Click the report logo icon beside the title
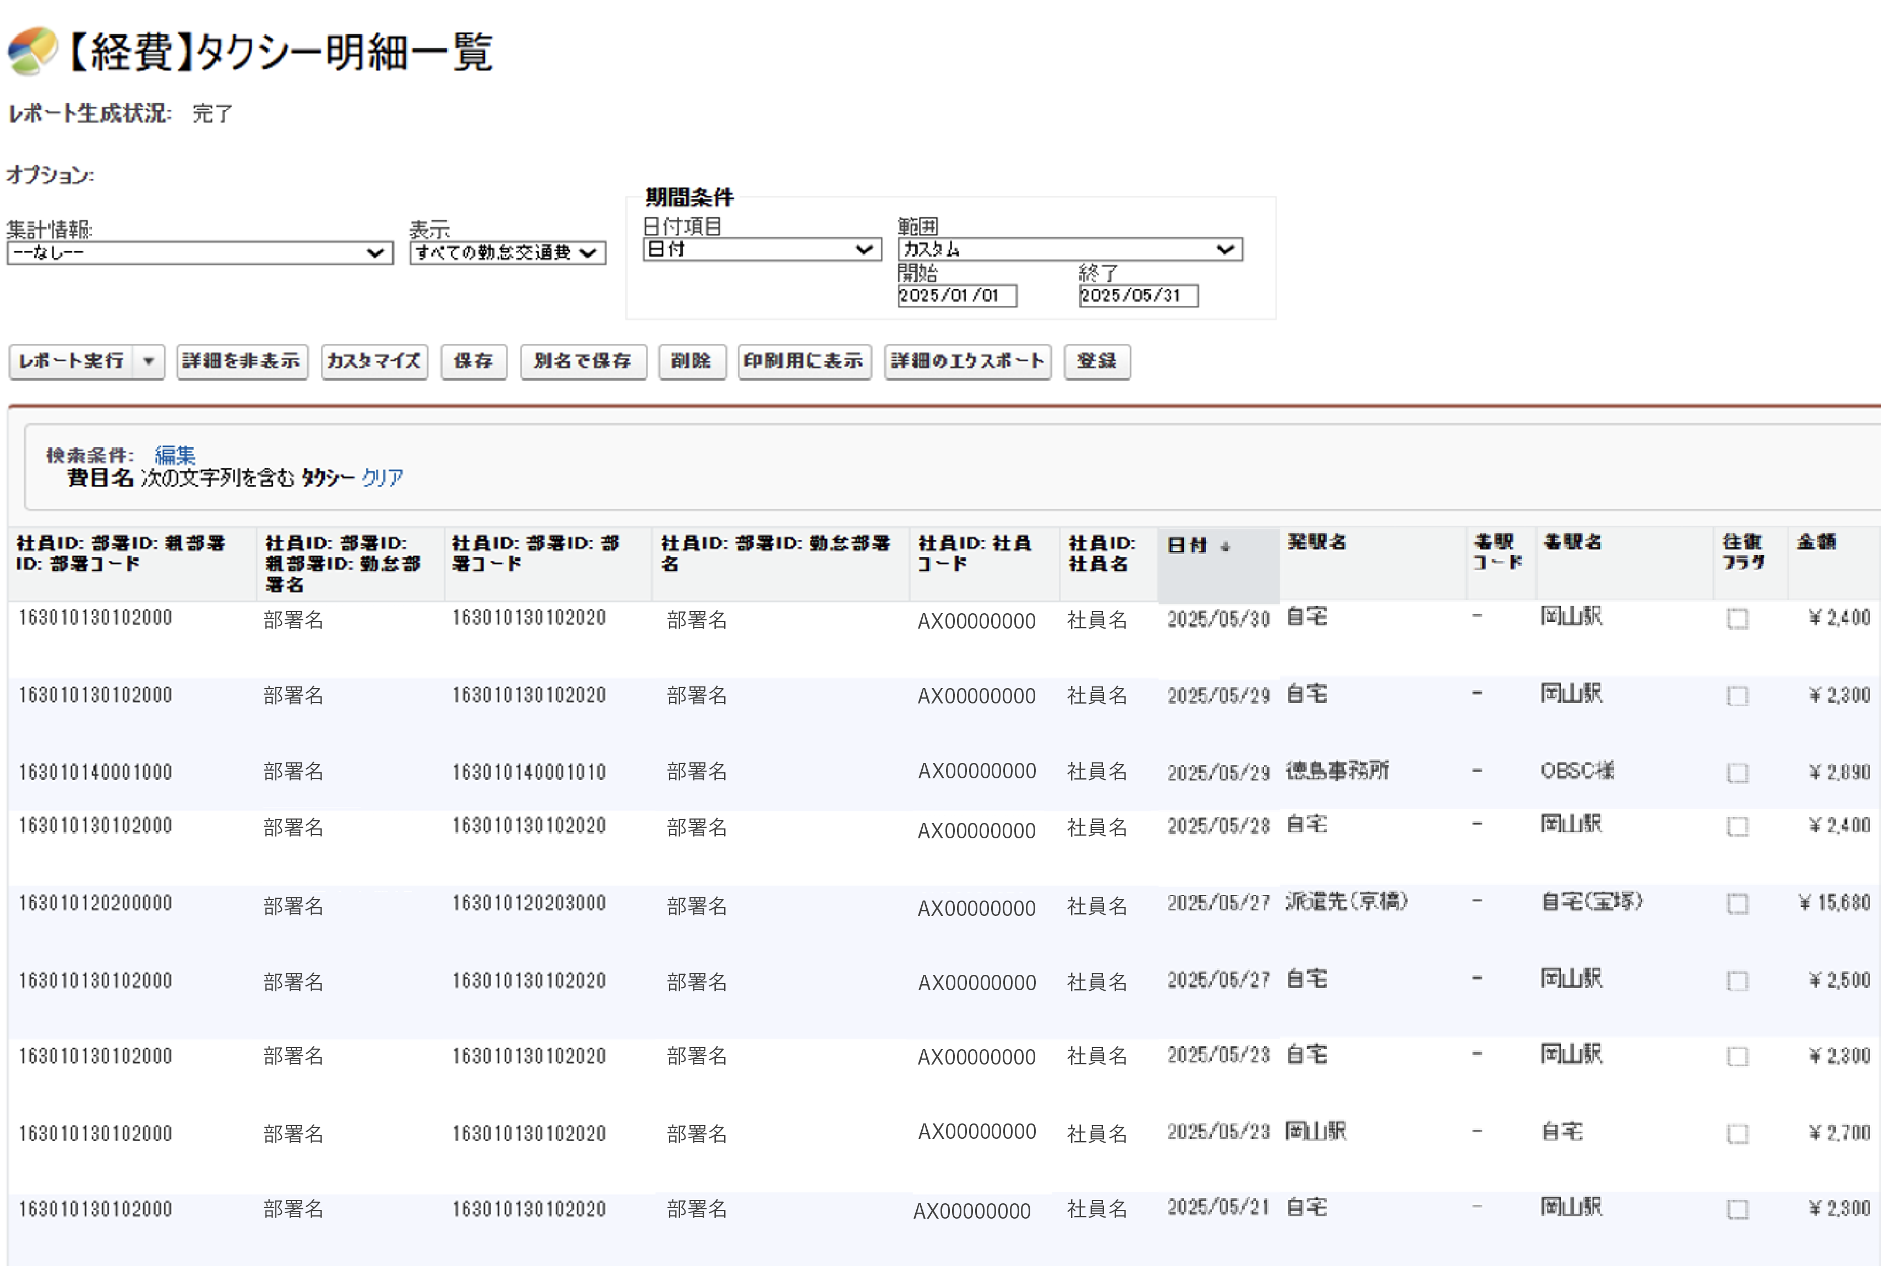 (32, 51)
